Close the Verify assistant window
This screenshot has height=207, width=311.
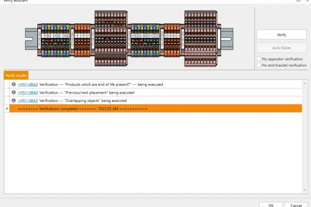pyautogui.click(x=306, y=2)
